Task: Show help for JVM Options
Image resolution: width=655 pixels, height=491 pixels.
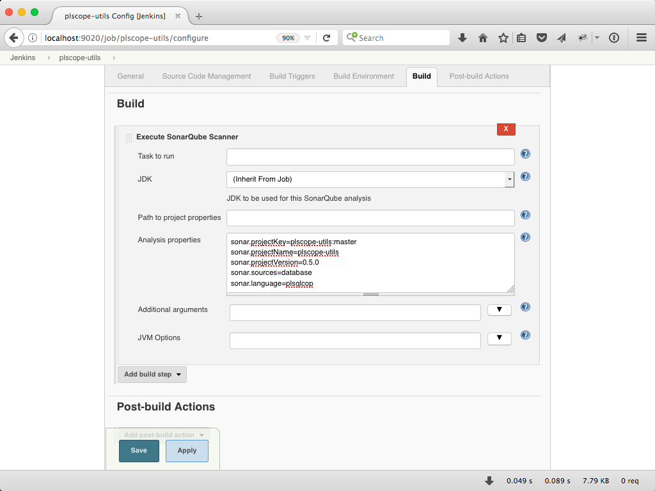Action: pyautogui.click(x=526, y=335)
